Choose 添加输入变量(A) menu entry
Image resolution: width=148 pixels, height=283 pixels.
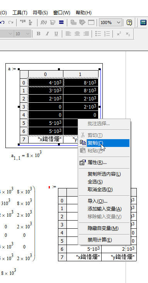coord(104,209)
